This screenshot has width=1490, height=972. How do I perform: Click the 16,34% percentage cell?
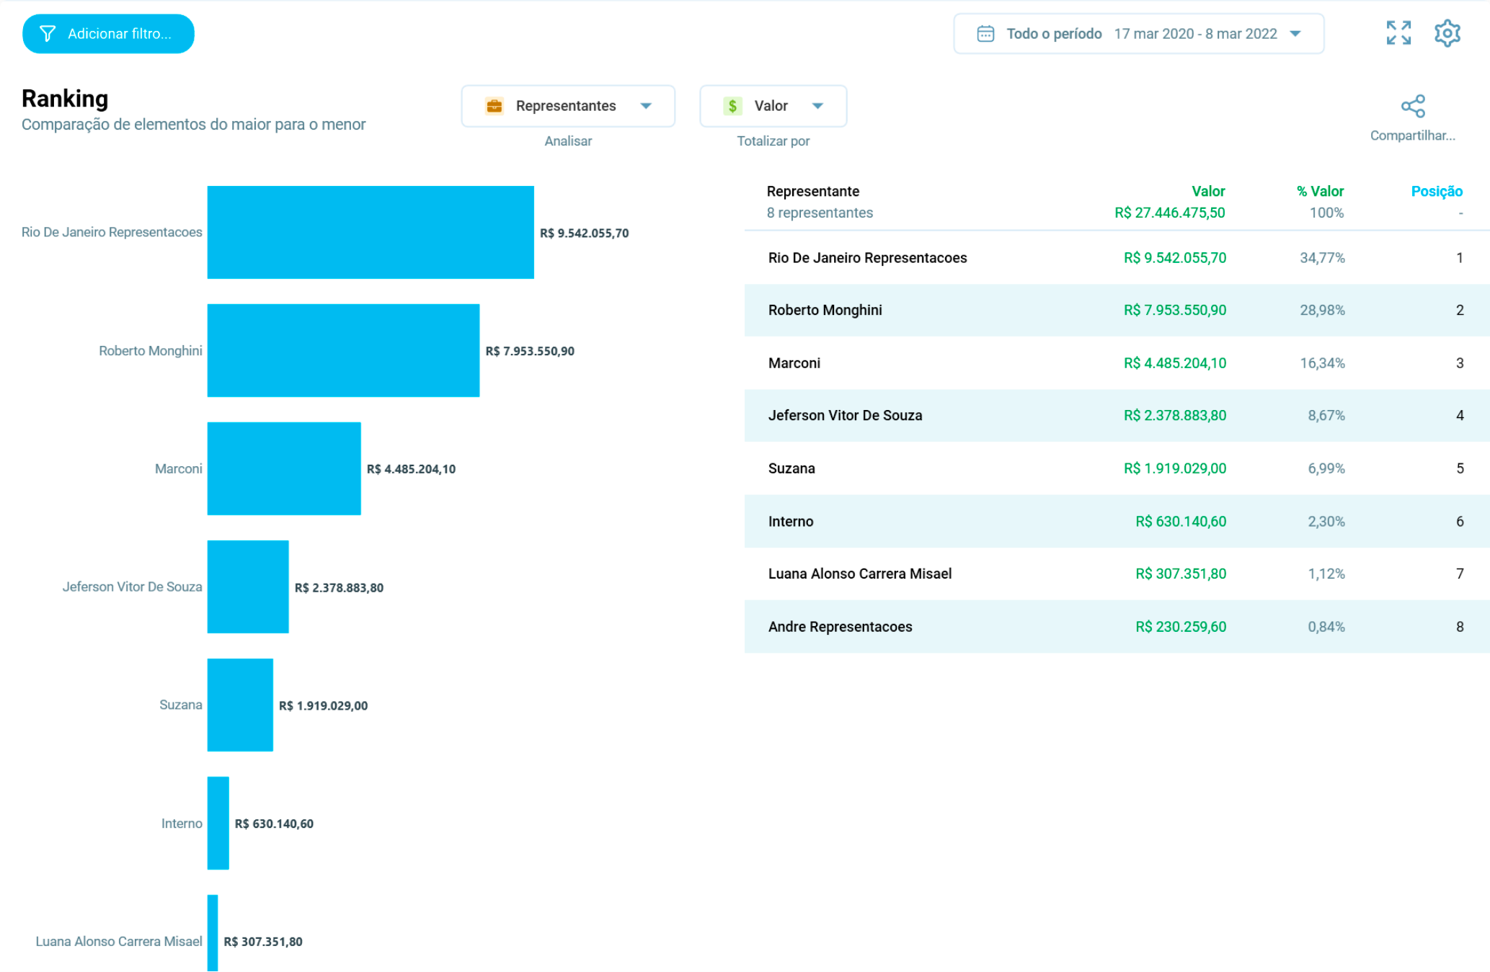(1322, 363)
